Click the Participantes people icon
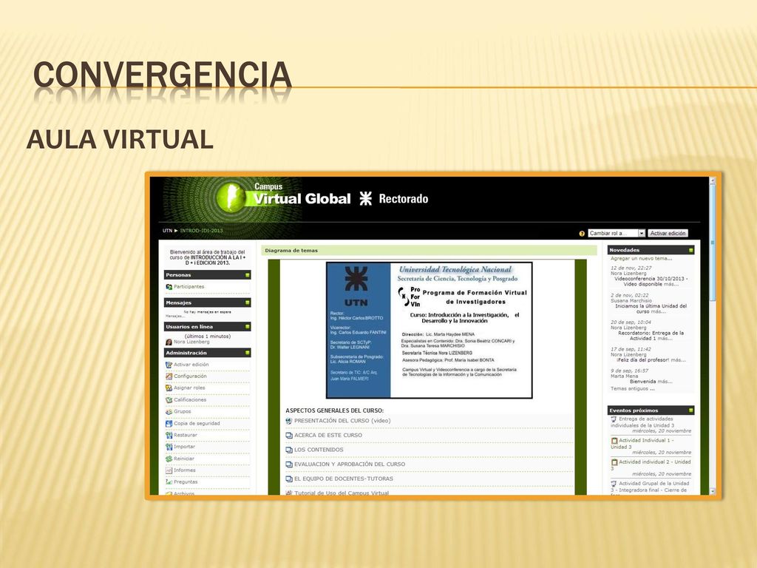757x568 pixels. pos(169,287)
